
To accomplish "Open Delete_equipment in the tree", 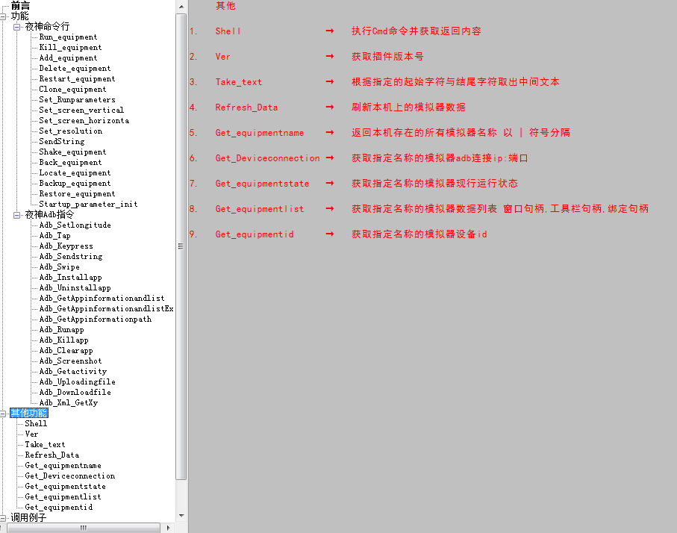I will click(x=75, y=68).
